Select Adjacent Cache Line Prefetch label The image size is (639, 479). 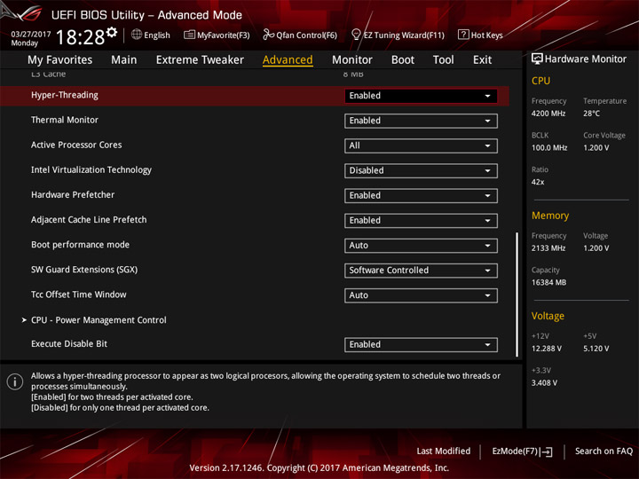(x=89, y=220)
